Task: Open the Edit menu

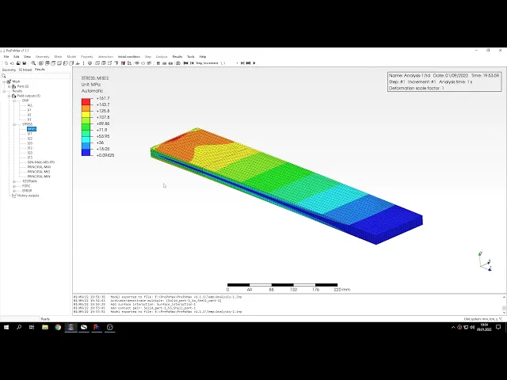Action: pyautogui.click(x=16, y=56)
